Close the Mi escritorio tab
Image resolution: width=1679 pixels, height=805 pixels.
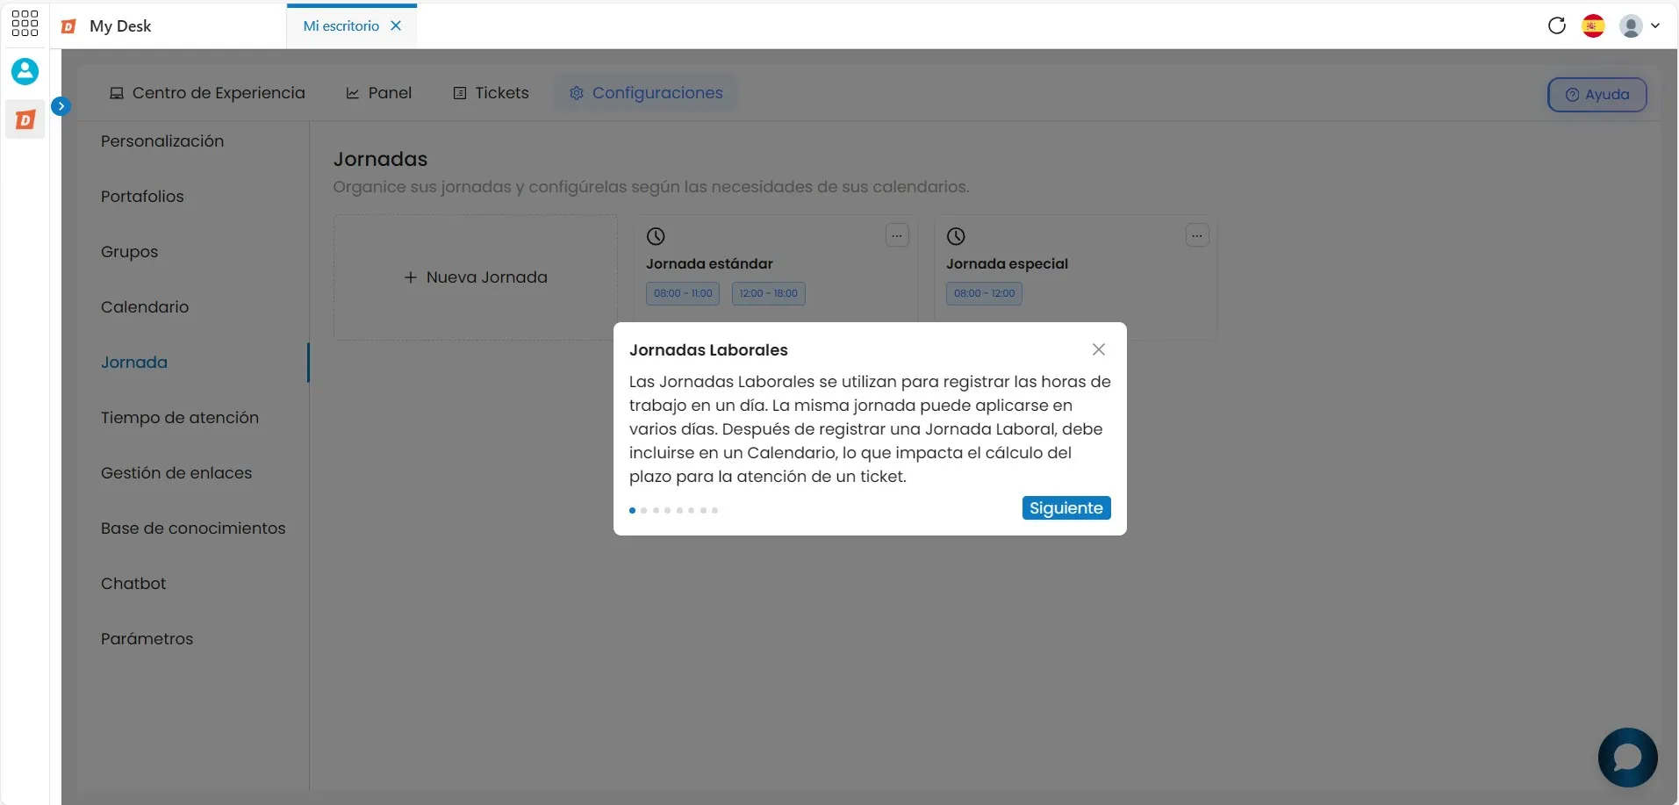pyautogui.click(x=396, y=25)
